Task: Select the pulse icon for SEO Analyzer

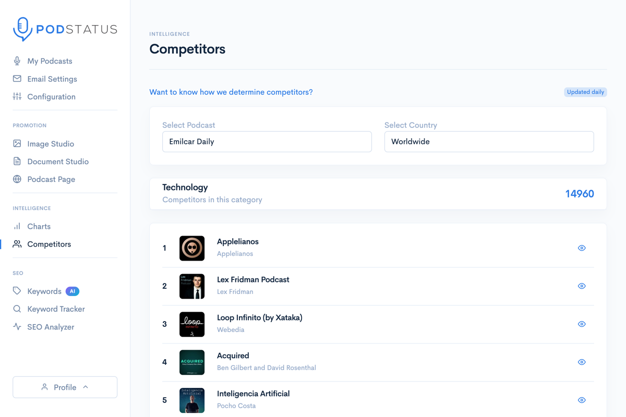Action: pyautogui.click(x=17, y=326)
